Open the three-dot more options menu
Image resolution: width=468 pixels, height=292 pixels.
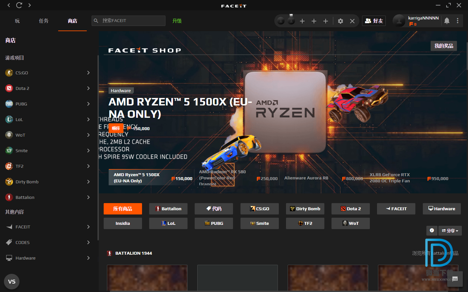[458, 21]
